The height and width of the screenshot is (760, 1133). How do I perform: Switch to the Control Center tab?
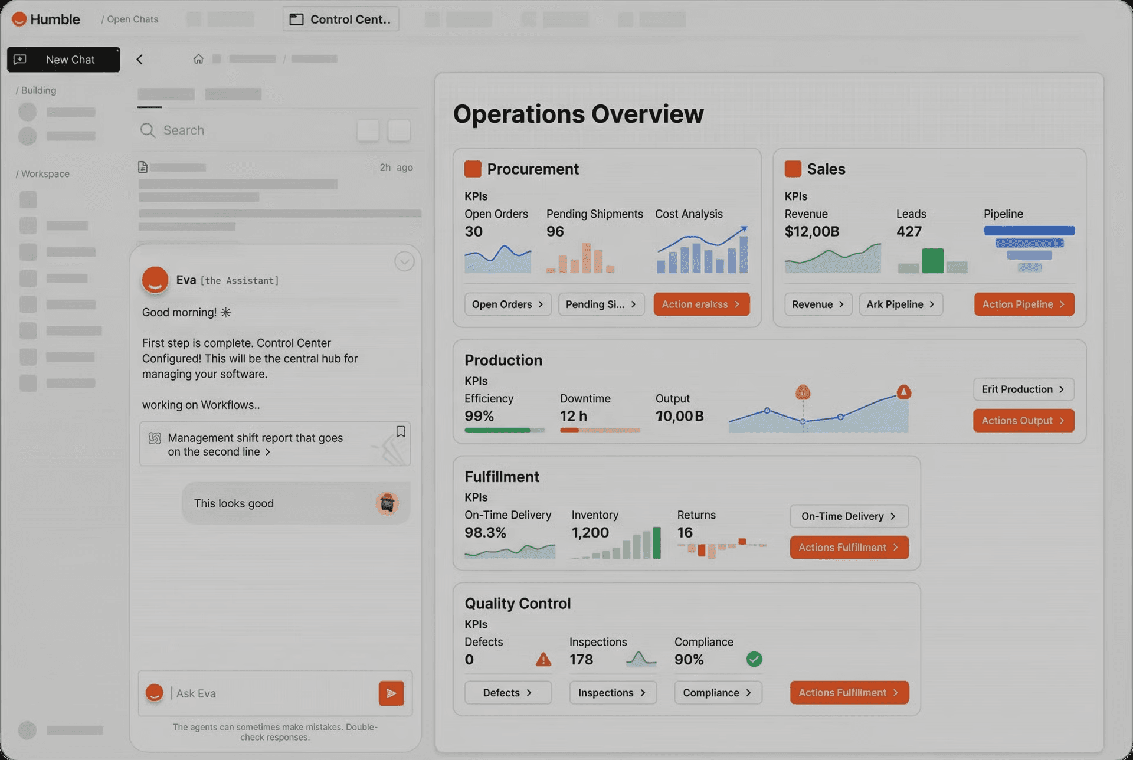point(341,19)
